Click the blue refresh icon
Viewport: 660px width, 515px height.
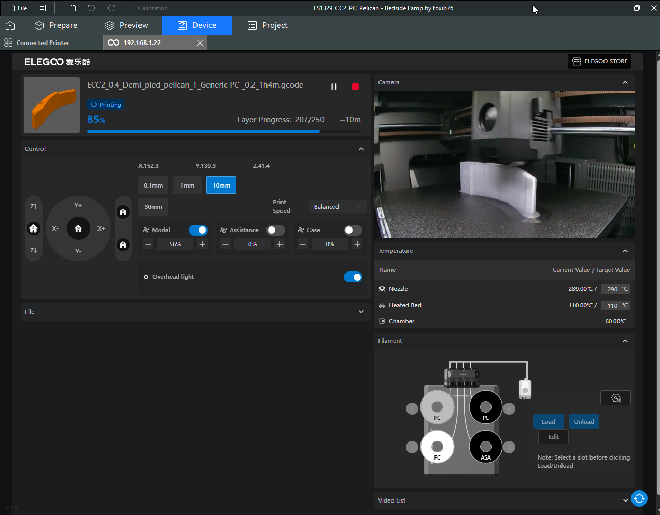point(639,498)
